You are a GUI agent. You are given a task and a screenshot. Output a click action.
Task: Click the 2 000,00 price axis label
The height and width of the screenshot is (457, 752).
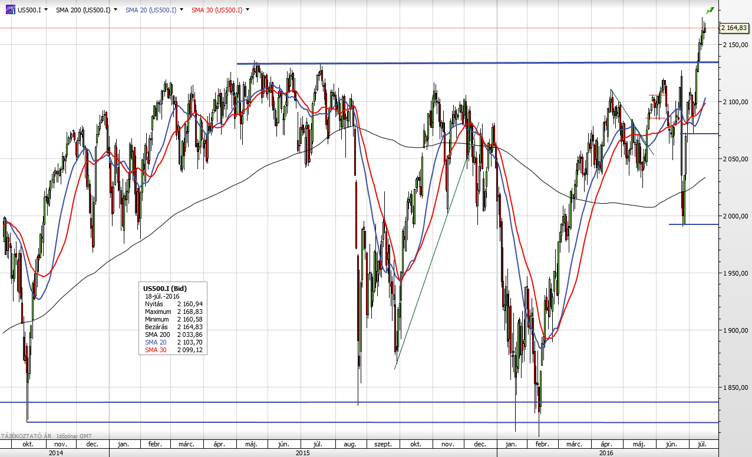point(735,216)
